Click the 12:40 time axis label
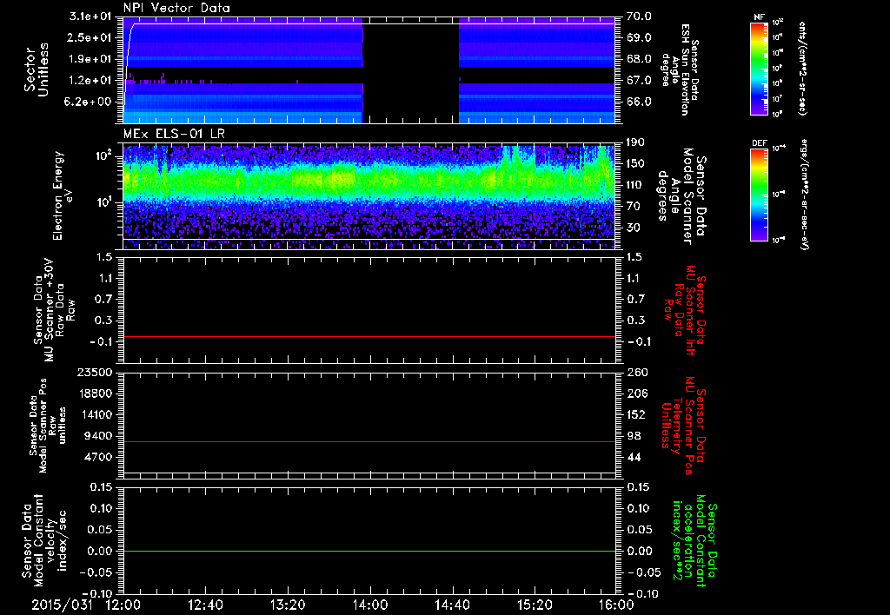Image resolution: width=890 pixels, height=615 pixels. click(x=205, y=605)
